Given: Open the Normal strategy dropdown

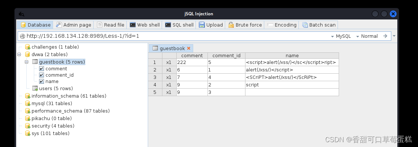Looking at the screenshot, I should 367,36.
